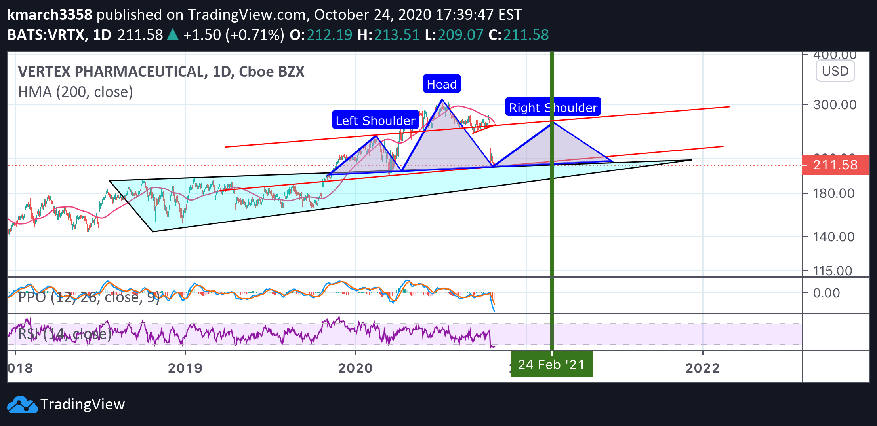Select the Left Shoulder label
Screen dimensions: 877x426
tap(376, 120)
